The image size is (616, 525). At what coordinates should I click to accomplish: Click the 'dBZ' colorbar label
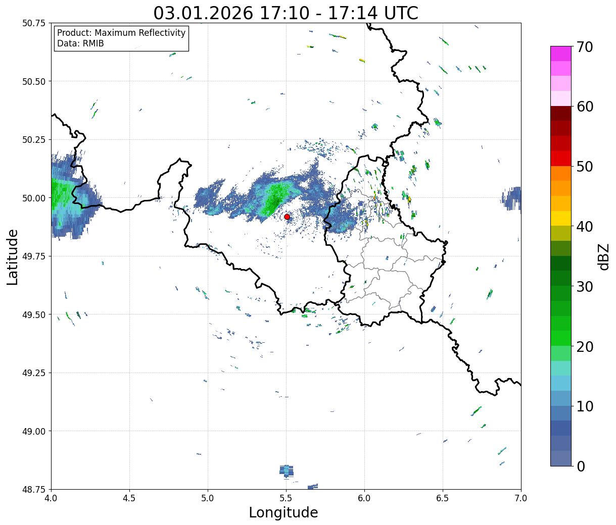click(604, 256)
